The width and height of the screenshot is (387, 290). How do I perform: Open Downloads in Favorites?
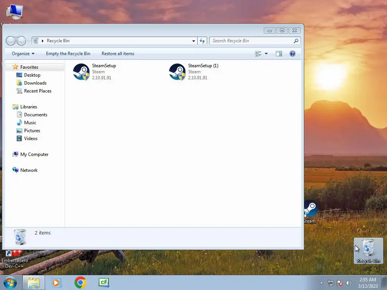[x=35, y=83]
